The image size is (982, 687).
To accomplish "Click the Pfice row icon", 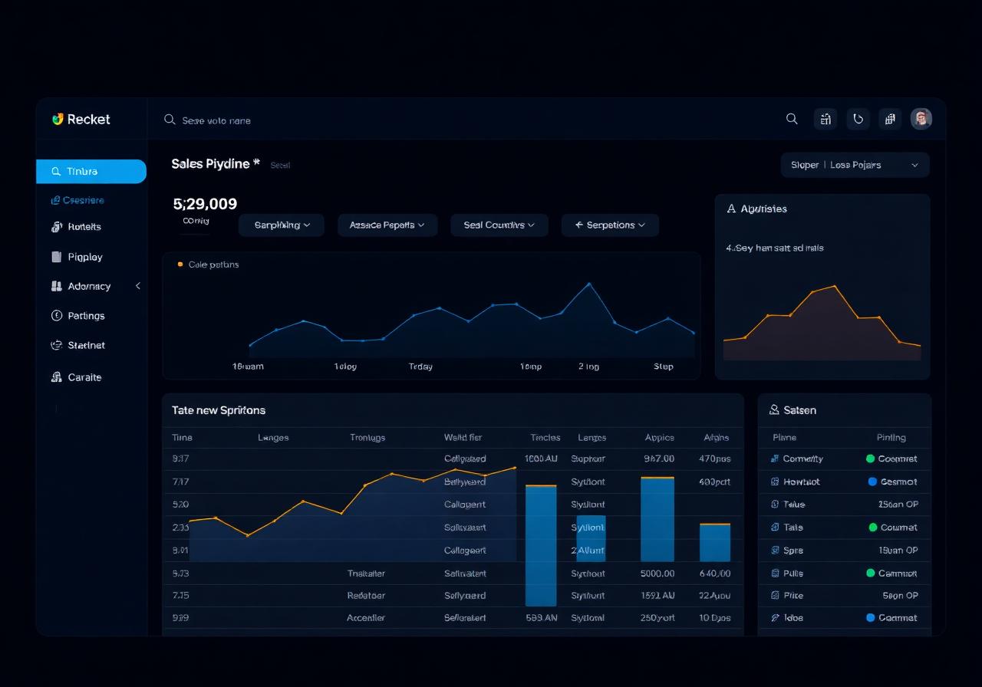I will tap(775, 595).
